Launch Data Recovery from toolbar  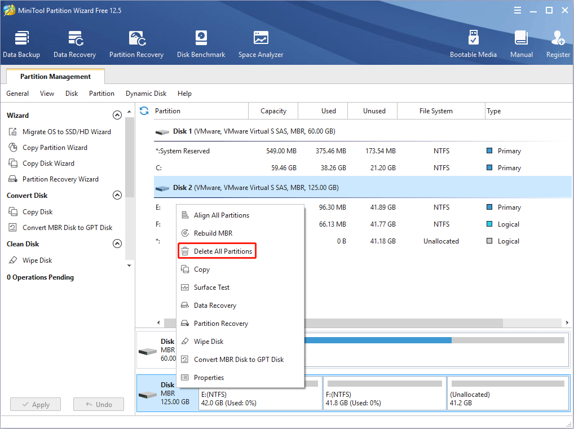coord(74,45)
